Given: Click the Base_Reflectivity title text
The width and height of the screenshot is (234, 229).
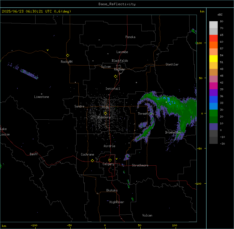Looking at the screenshot, I should (x=117, y=4).
